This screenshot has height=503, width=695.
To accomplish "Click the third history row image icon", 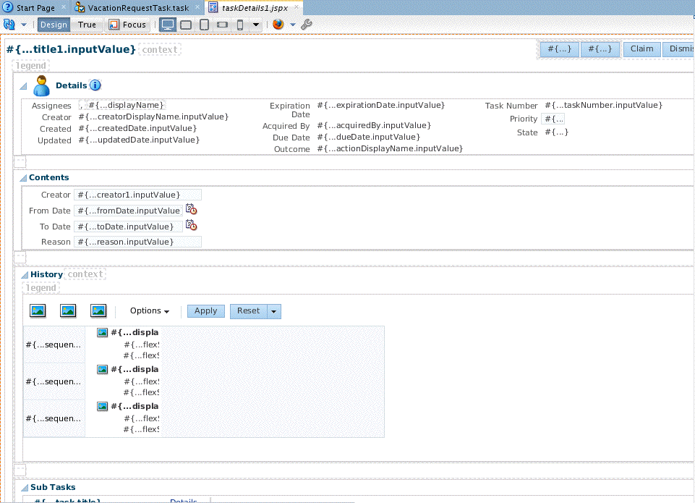I will point(103,406).
